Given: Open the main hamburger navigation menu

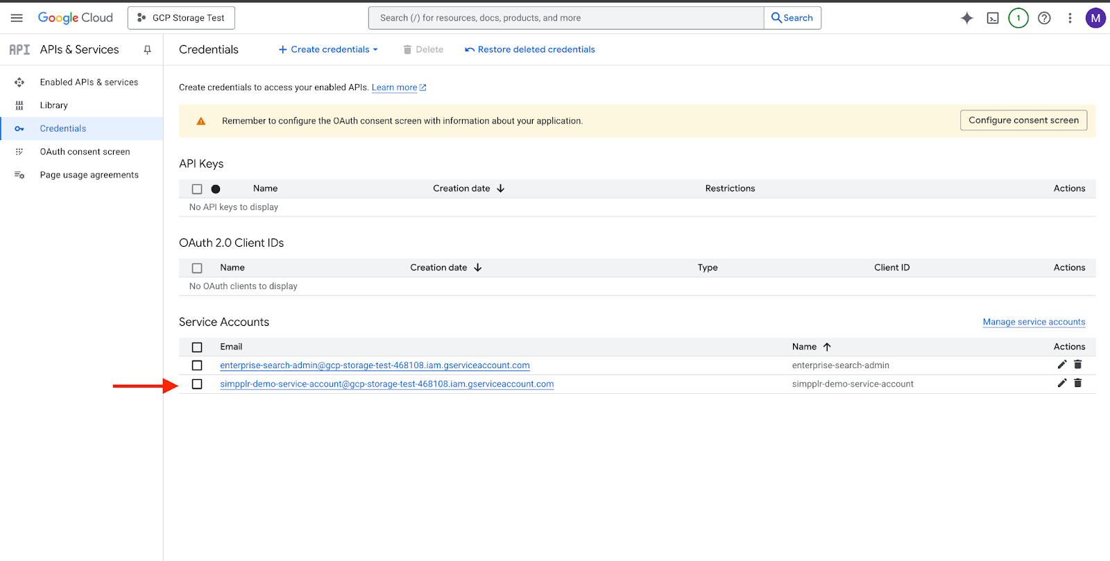Looking at the screenshot, I should point(17,18).
